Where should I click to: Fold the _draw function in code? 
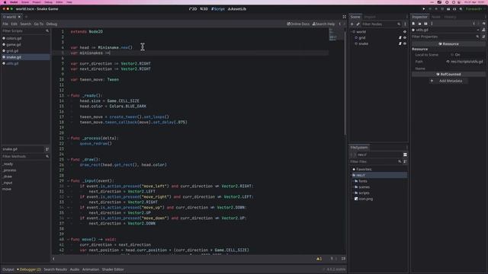coord(68,160)
